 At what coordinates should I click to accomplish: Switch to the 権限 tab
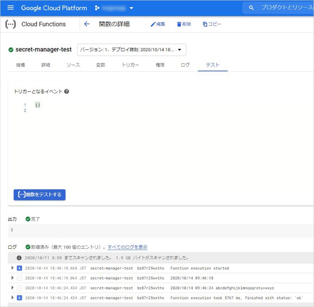160,65
